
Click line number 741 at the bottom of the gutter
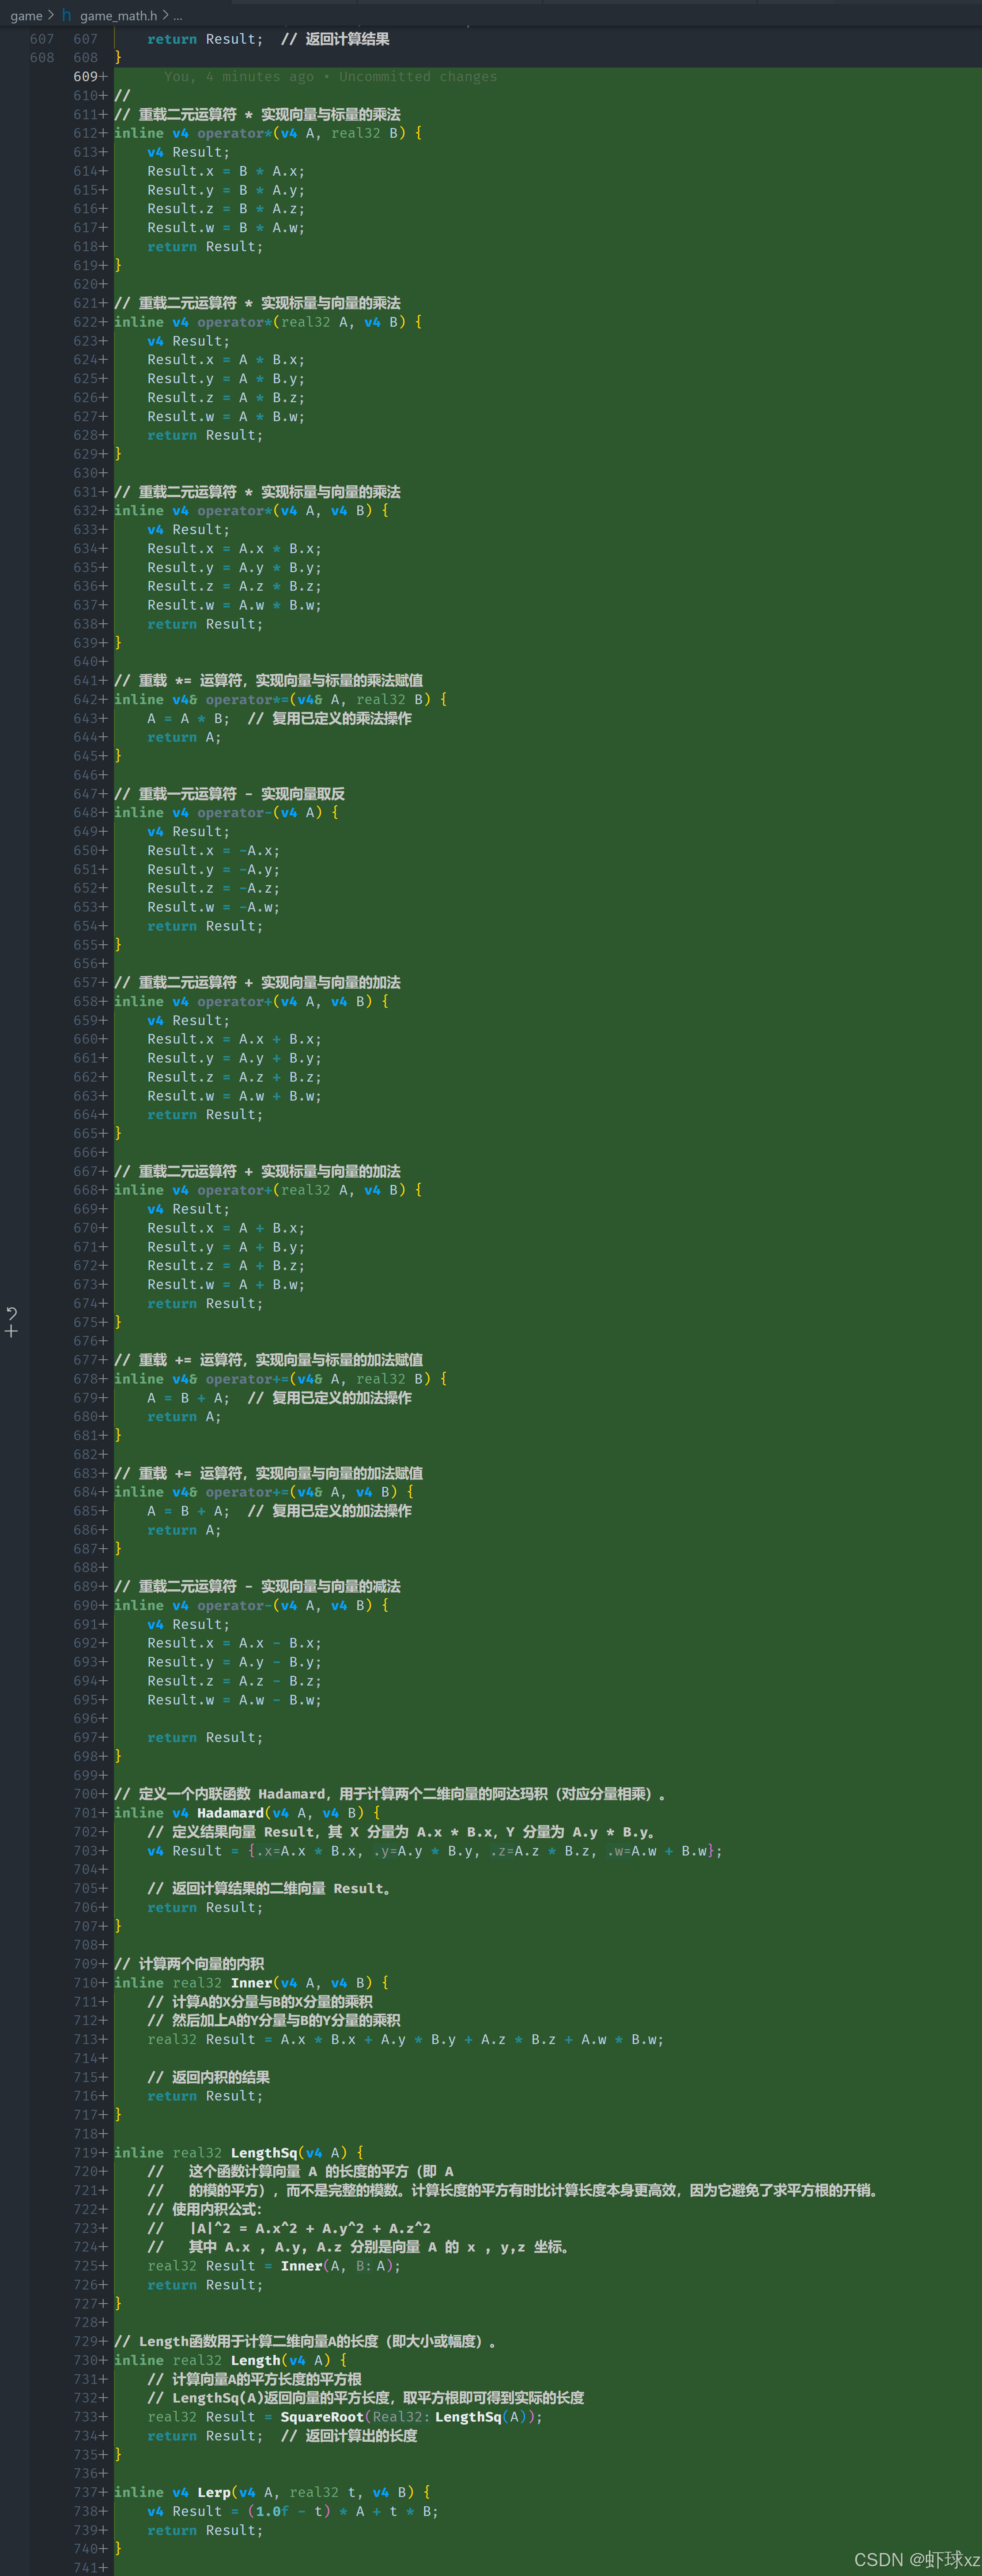point(85,2567)
